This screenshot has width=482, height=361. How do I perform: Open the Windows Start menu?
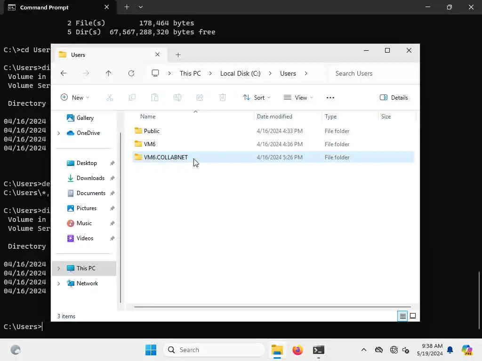[151, 350]
